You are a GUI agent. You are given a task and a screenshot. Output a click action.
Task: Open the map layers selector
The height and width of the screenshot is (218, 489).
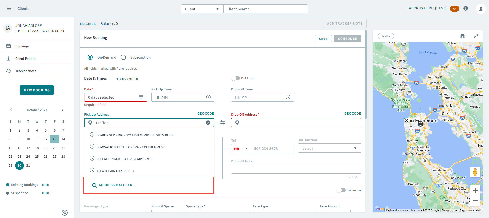point(463,36)
